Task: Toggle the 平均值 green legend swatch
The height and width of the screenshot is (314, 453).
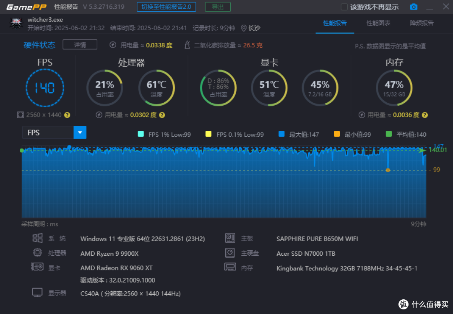Action: [389, 134]
